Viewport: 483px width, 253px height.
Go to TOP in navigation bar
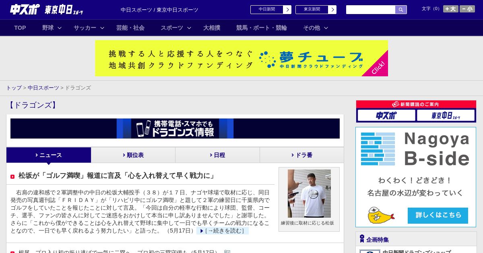point(20,28)
